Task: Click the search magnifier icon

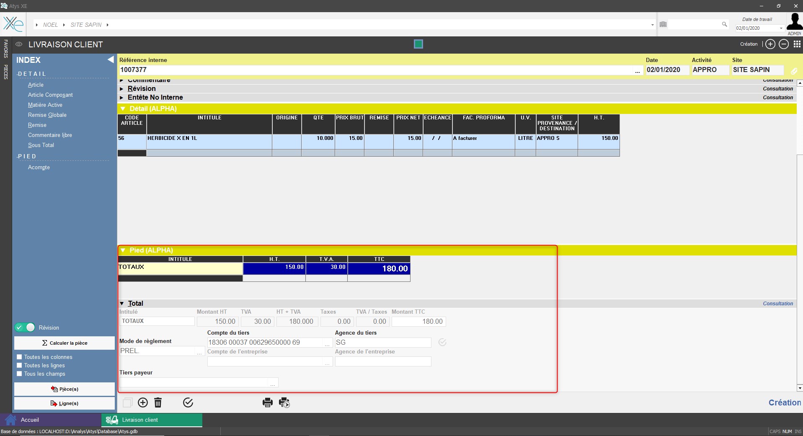Action: click(x=724, y=25)
